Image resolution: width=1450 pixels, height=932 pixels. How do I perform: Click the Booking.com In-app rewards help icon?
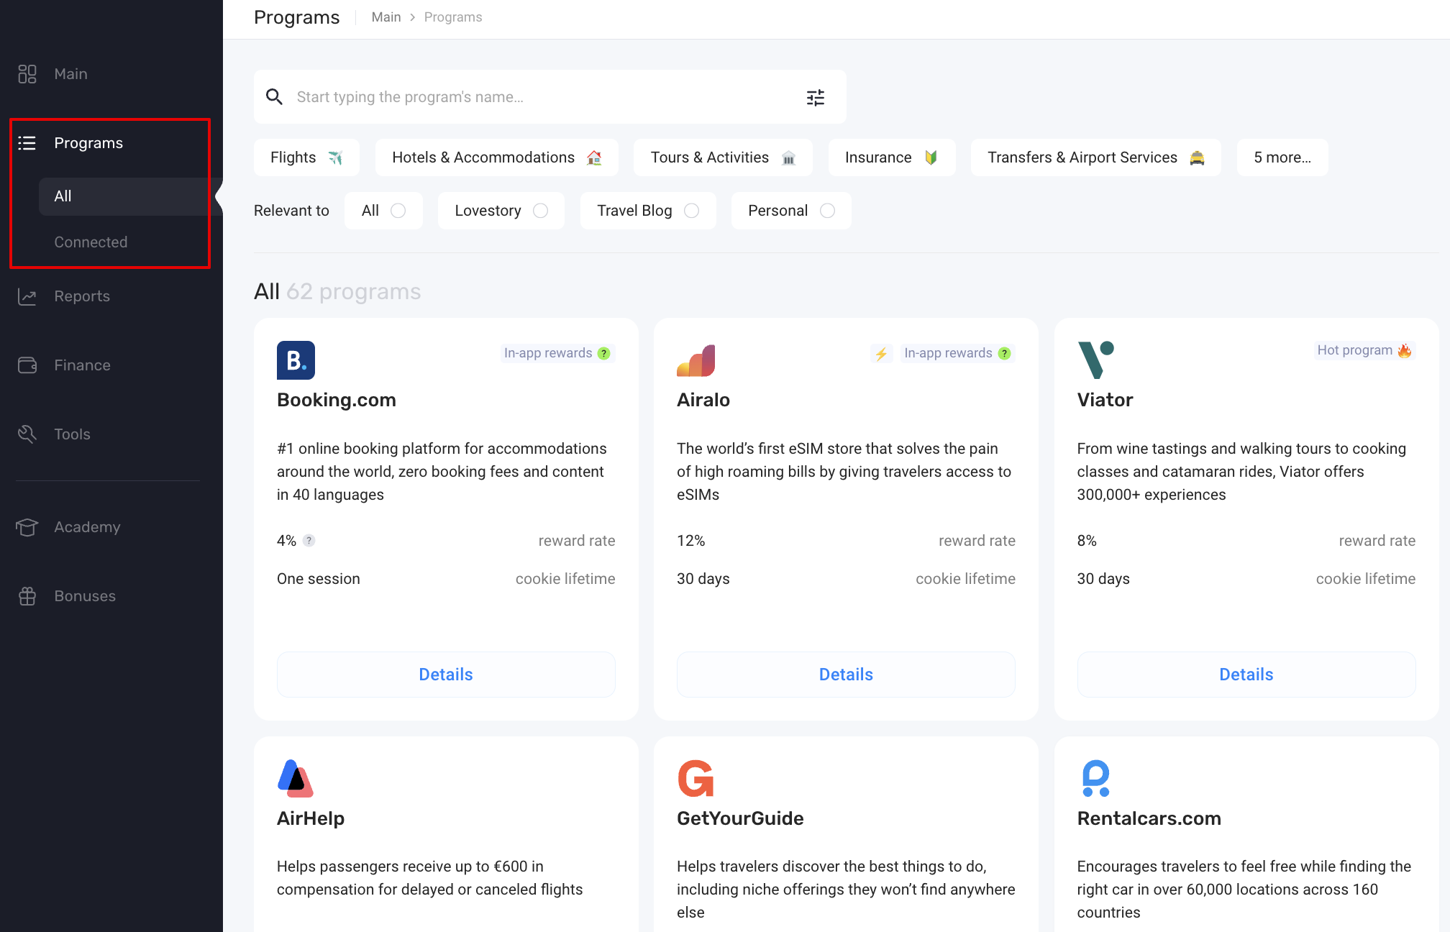click(604, 353)
